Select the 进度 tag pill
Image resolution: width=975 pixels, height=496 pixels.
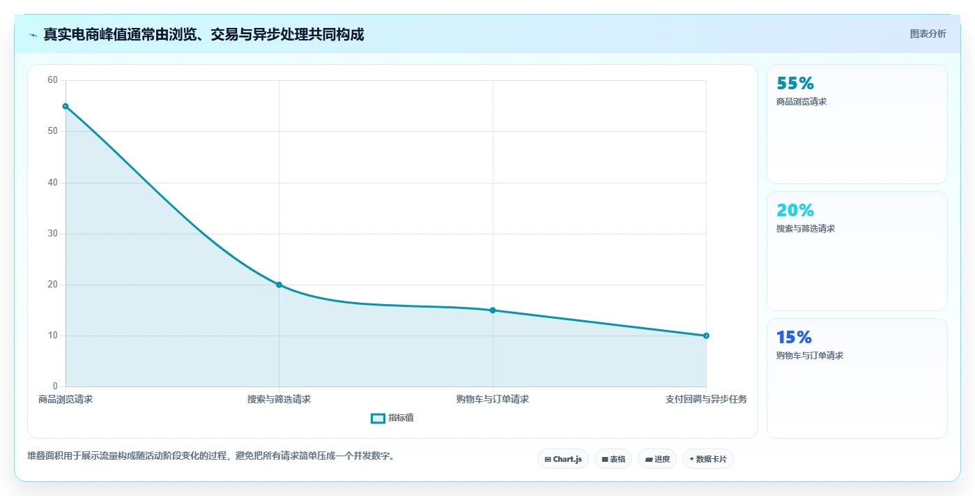click(657, 459)
